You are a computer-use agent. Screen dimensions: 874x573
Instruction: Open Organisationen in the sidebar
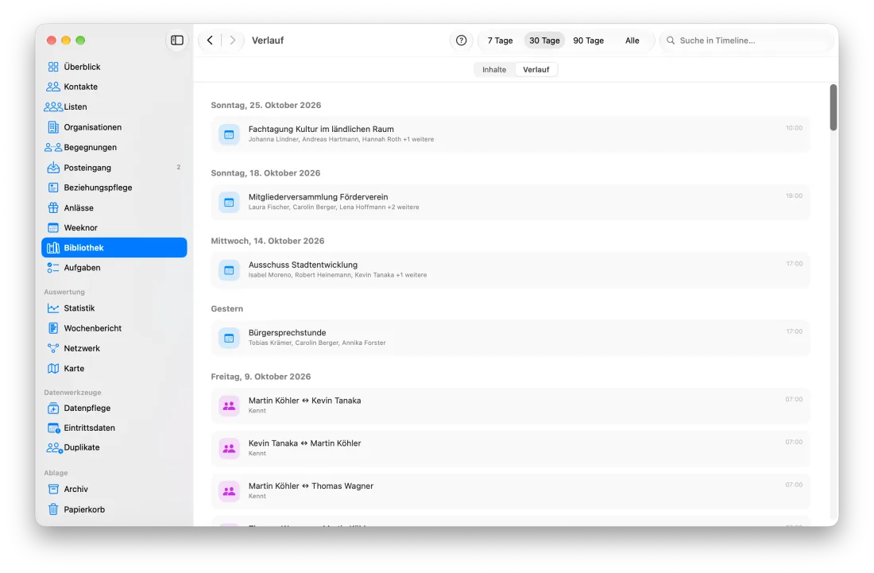tap(114, 127)
